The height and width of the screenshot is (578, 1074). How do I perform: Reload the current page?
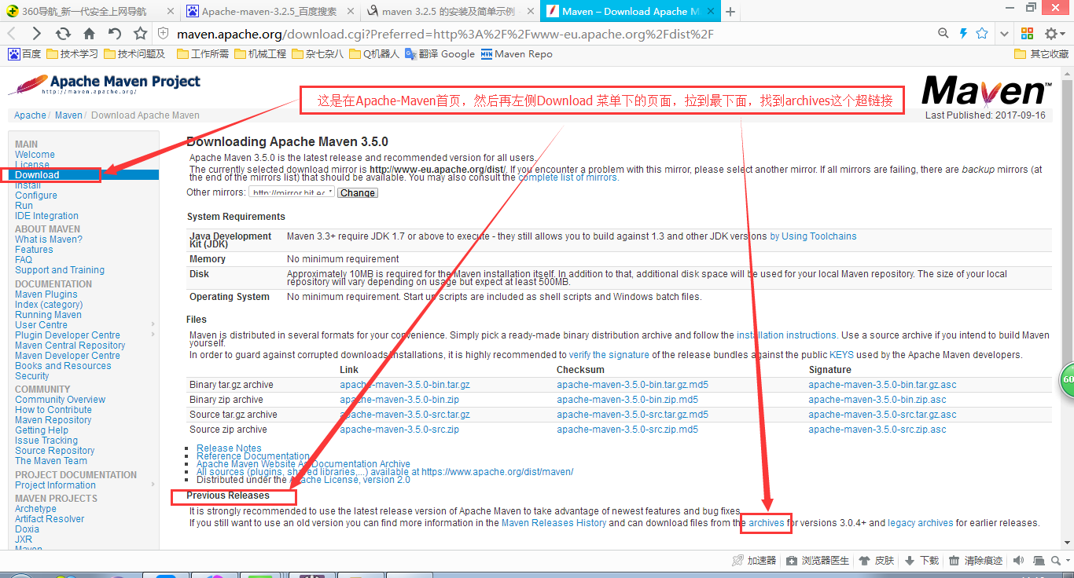point(63,34)
